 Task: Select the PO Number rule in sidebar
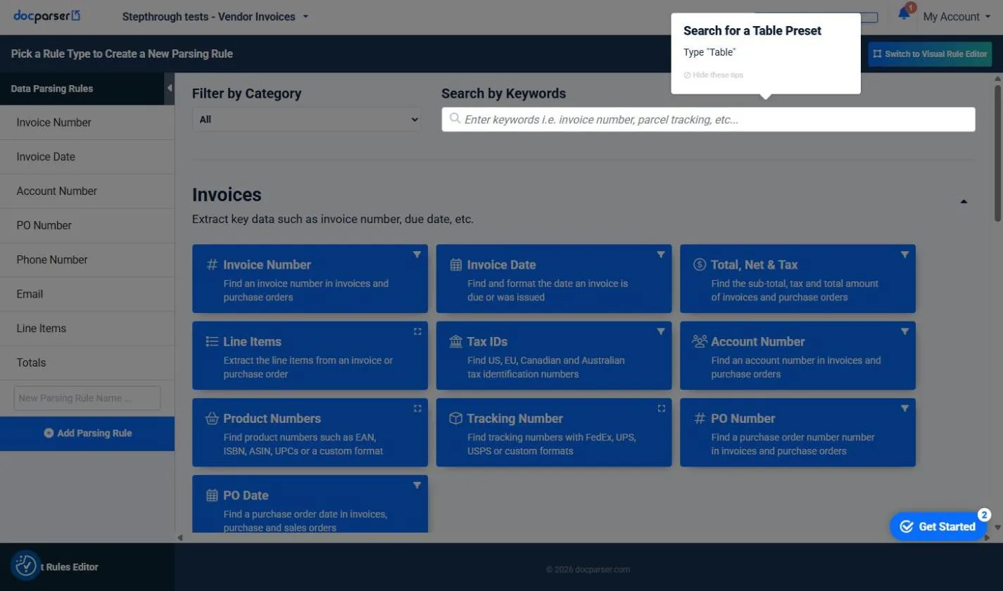pyautogui.click(x=87, y=226)
